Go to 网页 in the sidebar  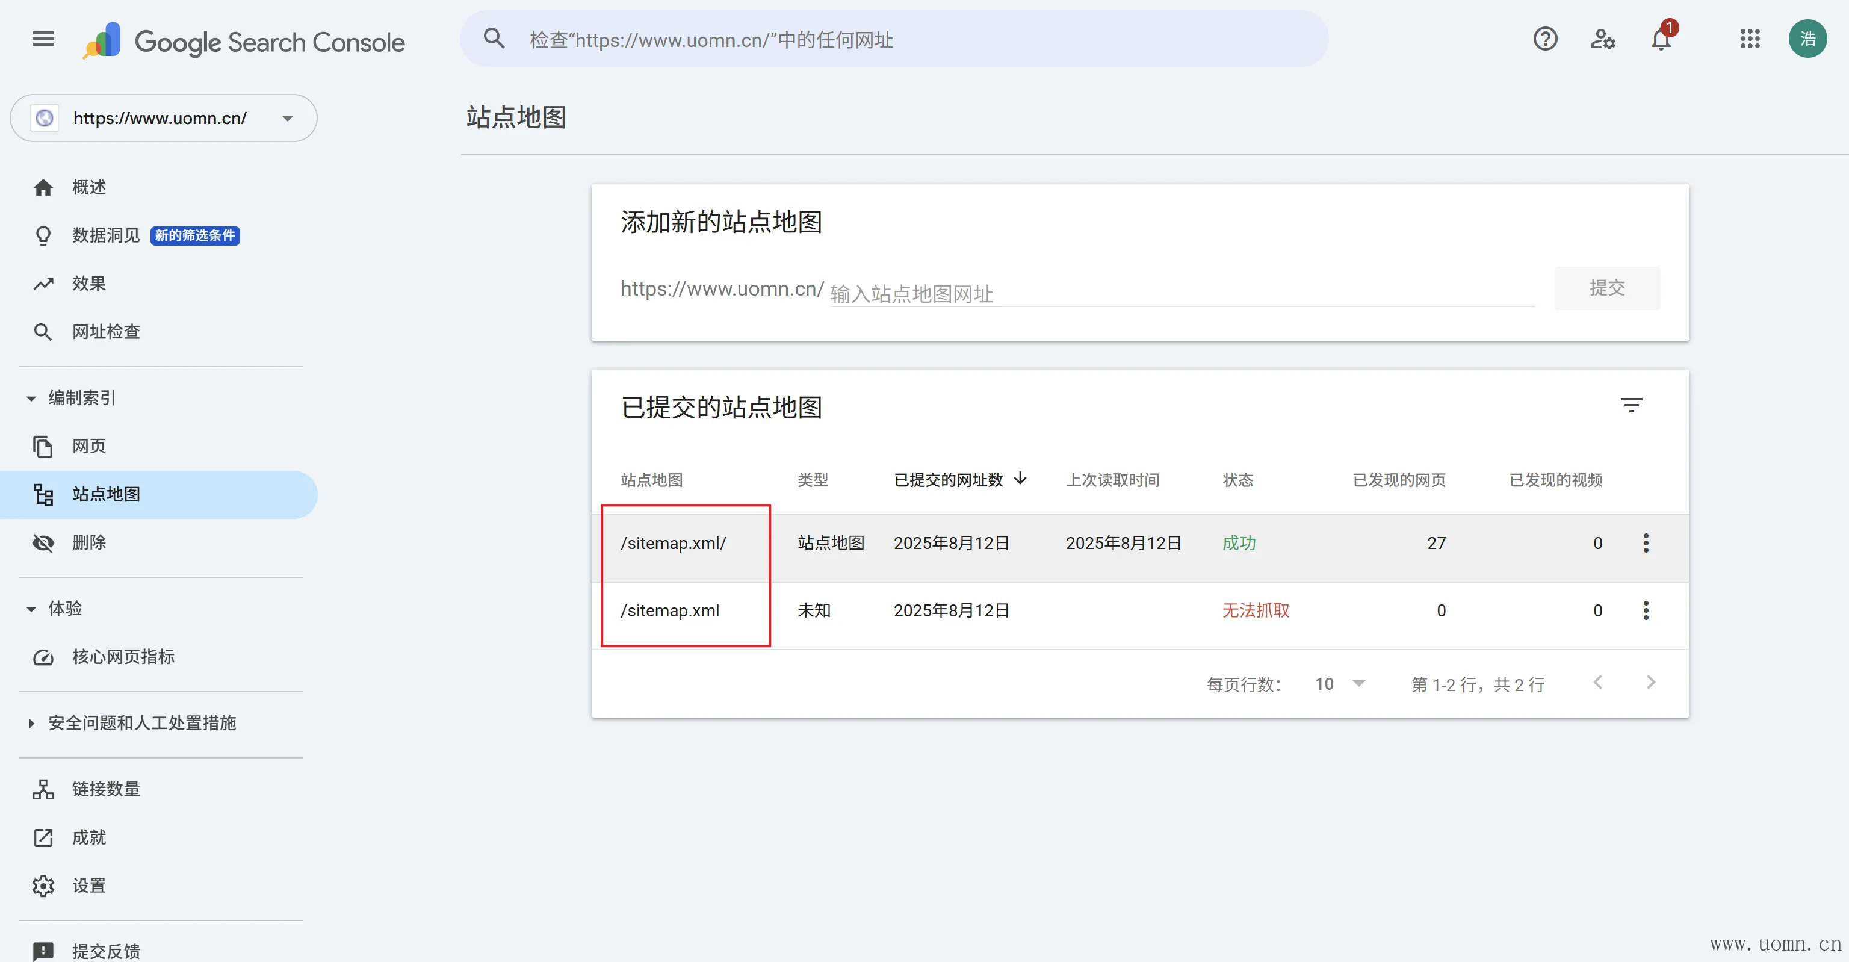tap(89, 447)
